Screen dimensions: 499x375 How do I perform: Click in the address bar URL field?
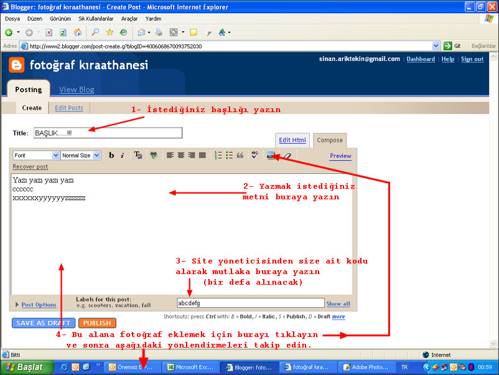(x=226, y=46)
